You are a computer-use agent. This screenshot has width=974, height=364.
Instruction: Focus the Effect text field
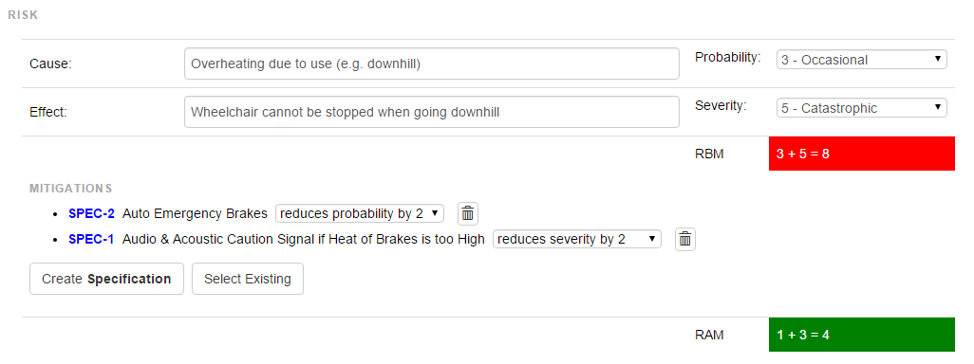(432, 112)
